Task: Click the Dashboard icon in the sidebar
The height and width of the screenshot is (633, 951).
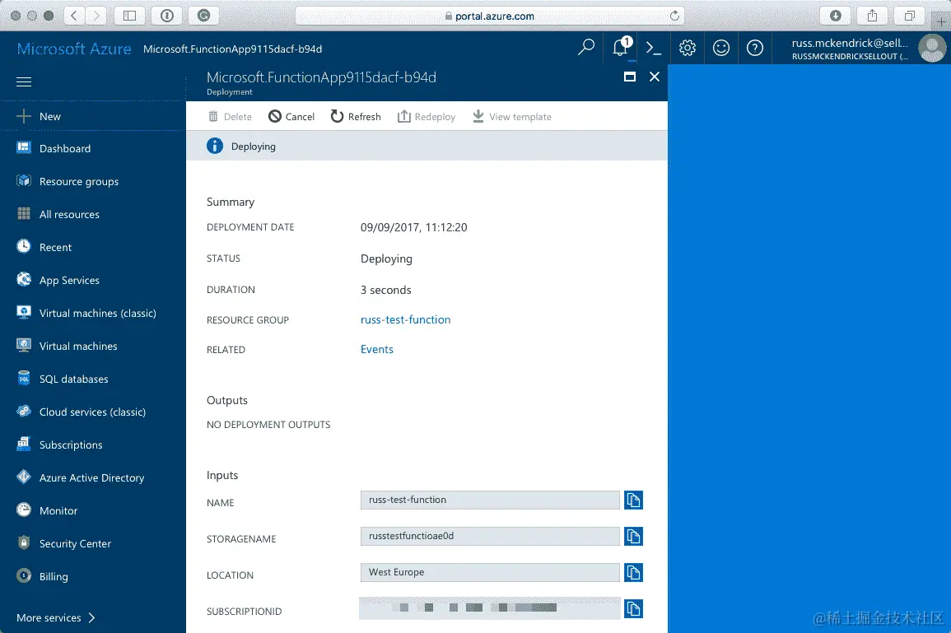Action: pyautogui.click(x=24, y=148)
